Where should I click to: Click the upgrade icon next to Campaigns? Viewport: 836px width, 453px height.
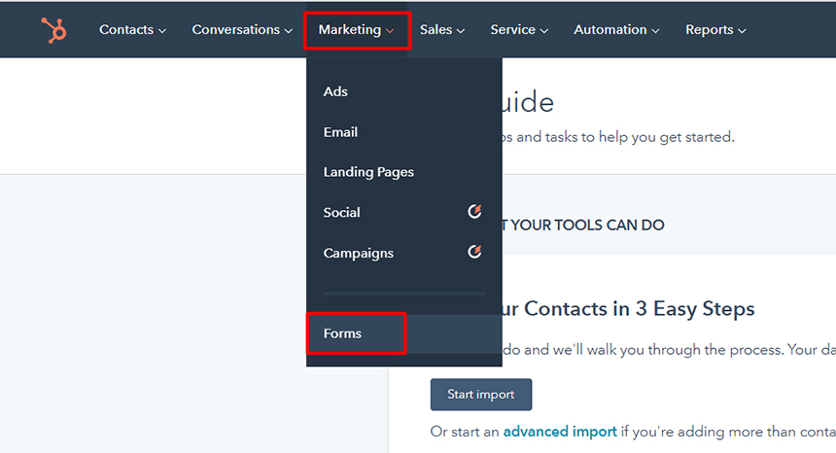click(x=474, y=252)
